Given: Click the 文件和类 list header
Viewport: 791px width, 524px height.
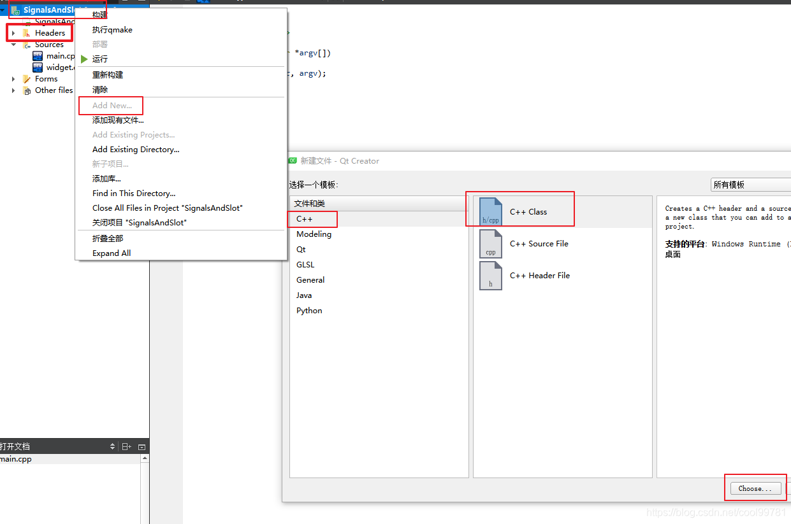Looking at the screenshot, I should click(379, 204).
